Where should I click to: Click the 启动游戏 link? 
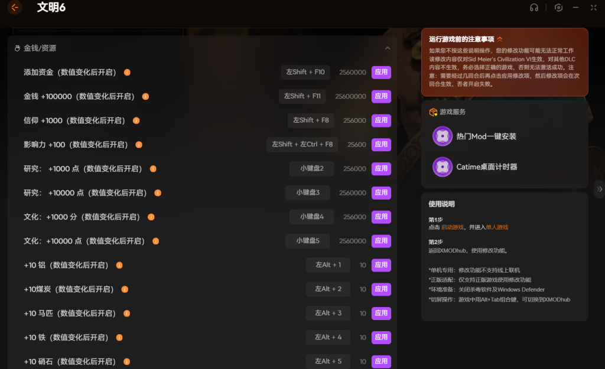point(452,227)
